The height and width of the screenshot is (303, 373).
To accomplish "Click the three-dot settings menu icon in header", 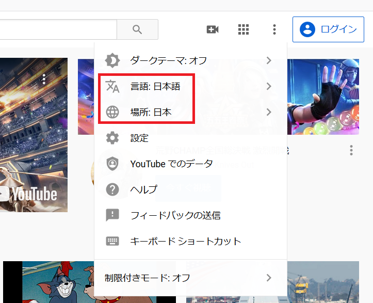I will (x=274, y=29).
